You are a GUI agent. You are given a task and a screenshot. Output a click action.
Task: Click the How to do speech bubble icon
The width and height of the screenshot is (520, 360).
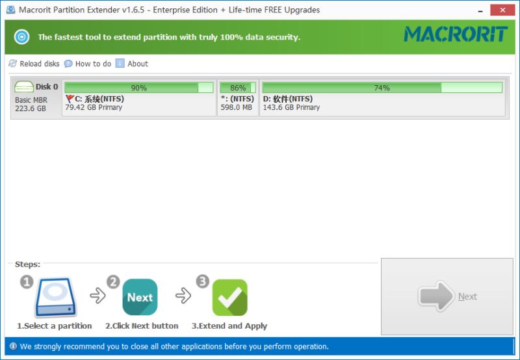[x=68, y=63]
